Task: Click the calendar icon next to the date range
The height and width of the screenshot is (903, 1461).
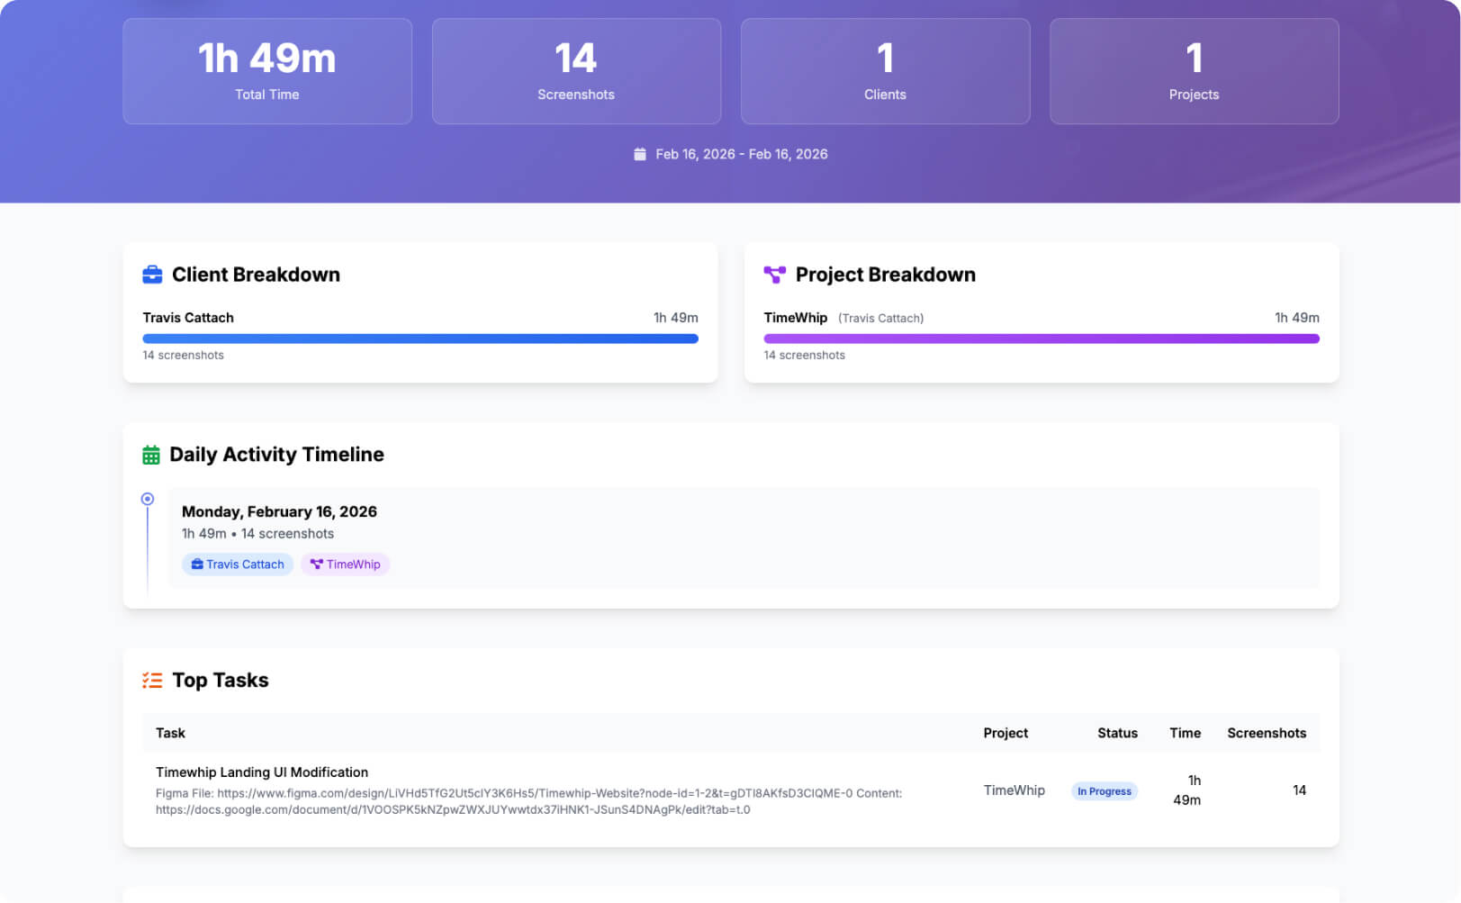Action: click(640, 155)
